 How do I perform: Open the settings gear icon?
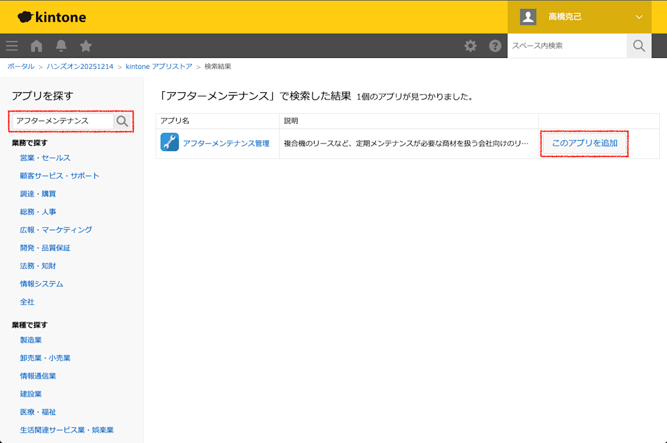[x=470, y=46]
